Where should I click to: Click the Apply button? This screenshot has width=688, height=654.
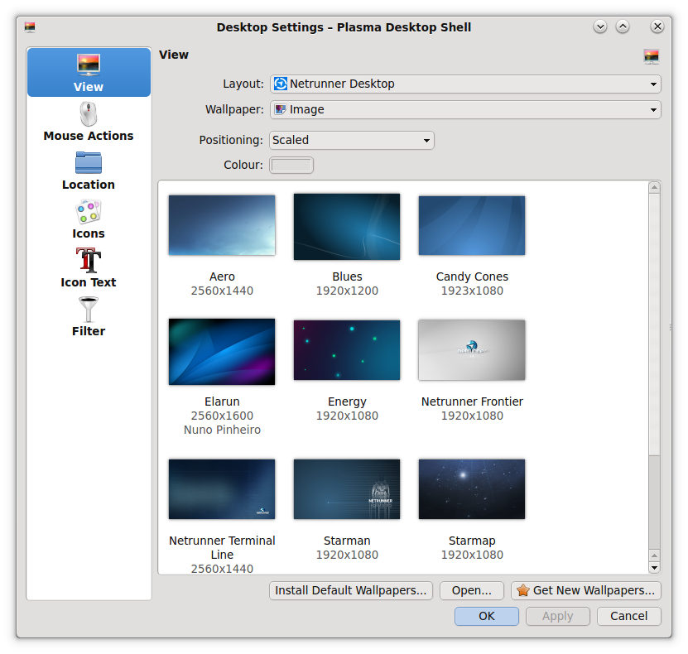tap(558, 616)
